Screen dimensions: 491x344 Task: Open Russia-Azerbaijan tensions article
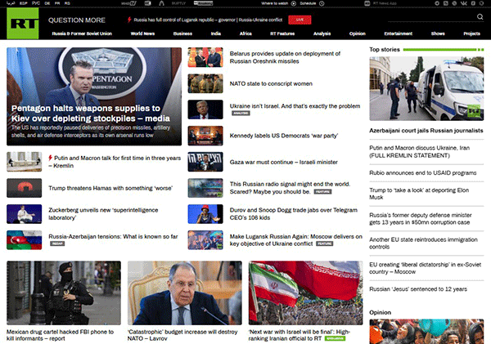click(x=113, y=236)
